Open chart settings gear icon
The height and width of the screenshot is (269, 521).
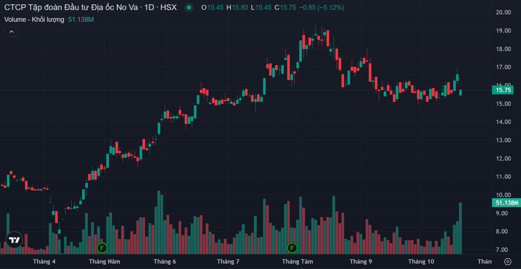pos(508,262)
